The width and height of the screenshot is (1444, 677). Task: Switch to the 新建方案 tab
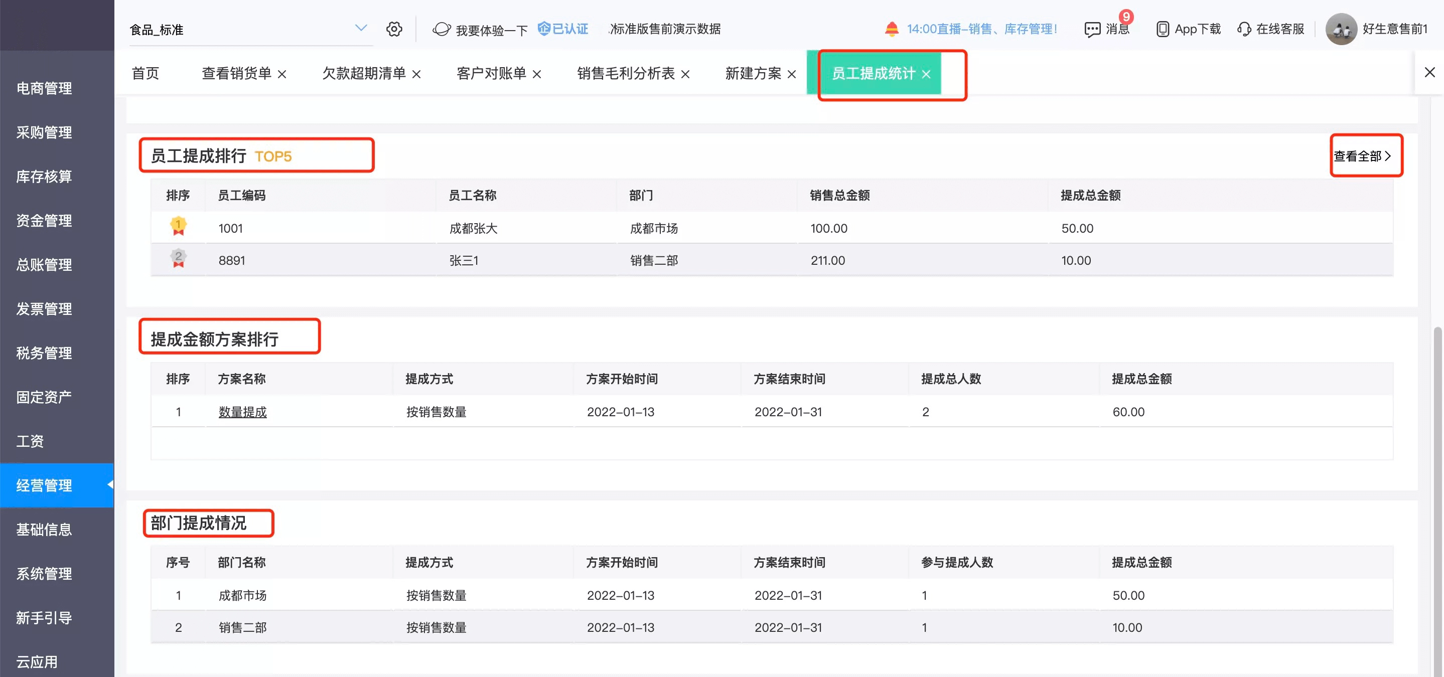[753, 73]
